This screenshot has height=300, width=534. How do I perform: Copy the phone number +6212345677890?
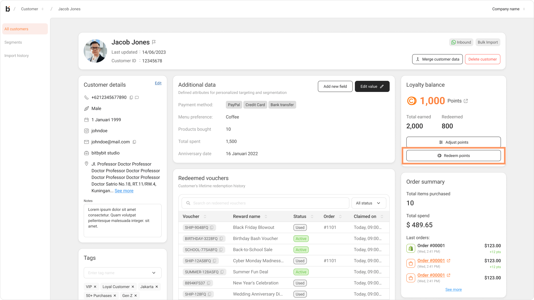pos(131,97)
